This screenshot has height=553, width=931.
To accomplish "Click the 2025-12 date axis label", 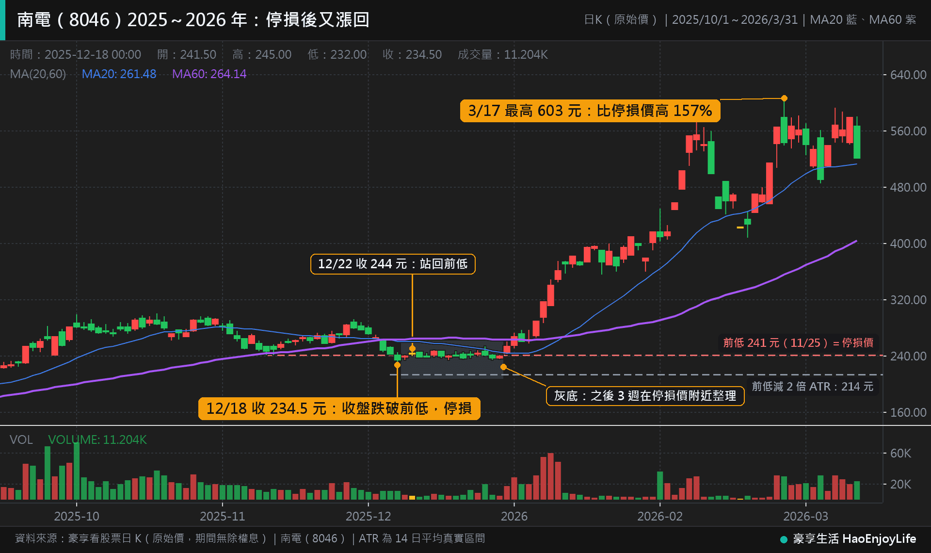I will click(368, 516).
